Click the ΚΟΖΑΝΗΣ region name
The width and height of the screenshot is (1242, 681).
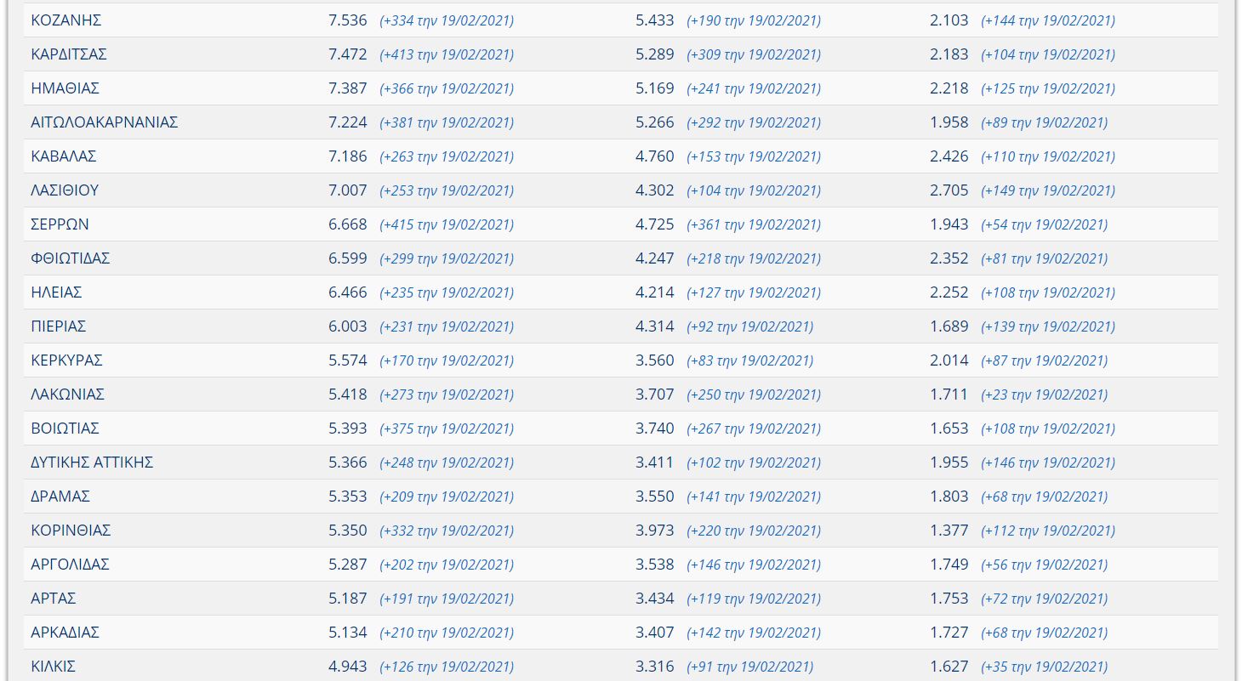tap(66, 20)
